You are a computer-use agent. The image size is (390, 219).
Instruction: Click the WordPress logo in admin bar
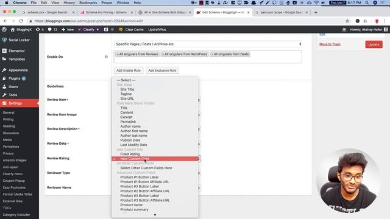(4, 30)
